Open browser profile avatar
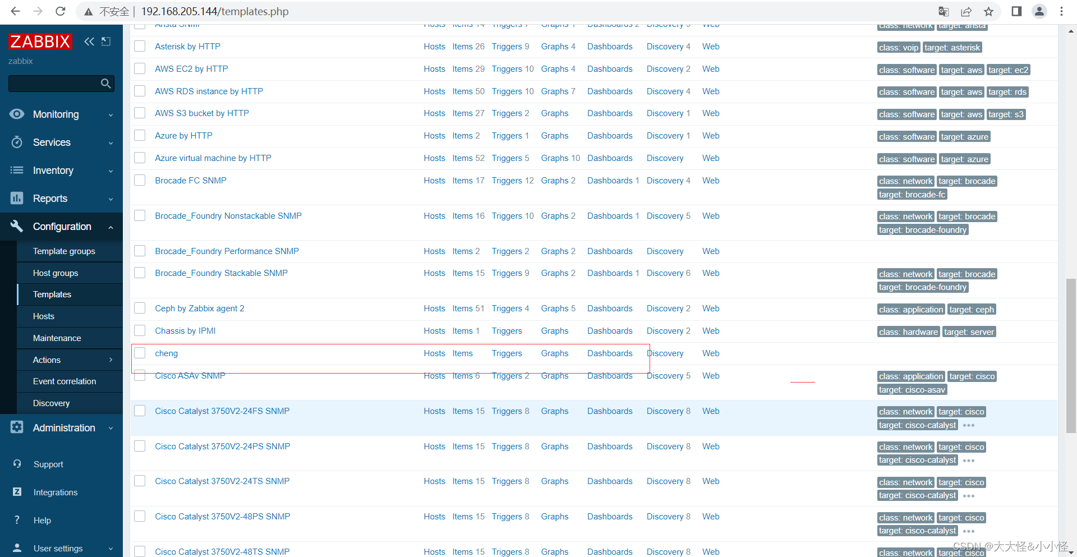The image size is (1077, 557). pyautogui.click(x=1039, y=11)
